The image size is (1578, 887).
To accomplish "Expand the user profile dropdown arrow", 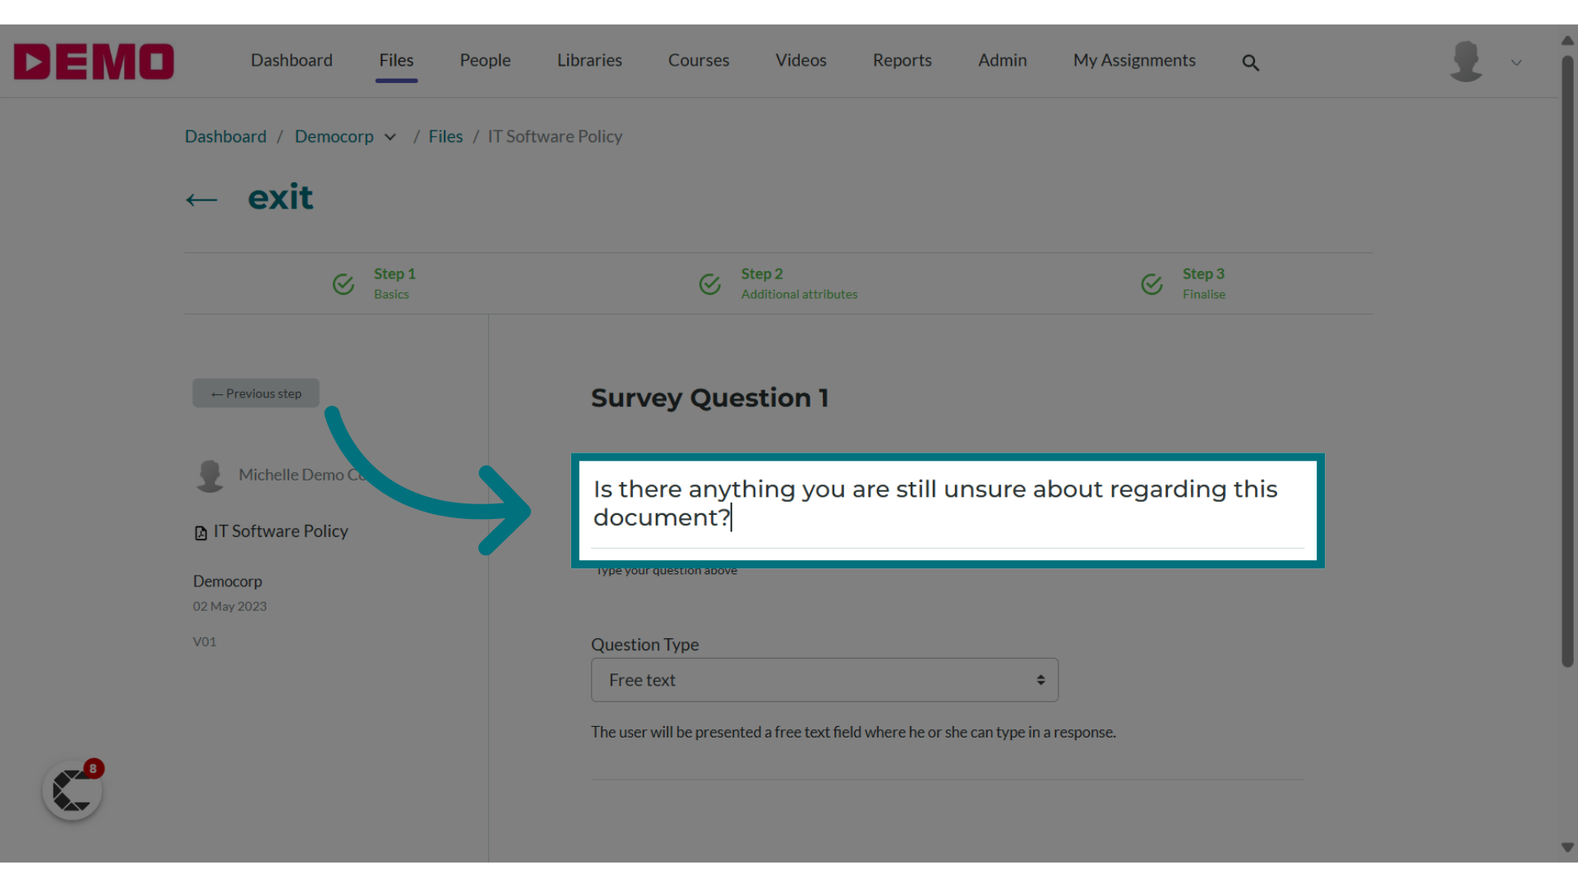I will [x=1516, y=62].
